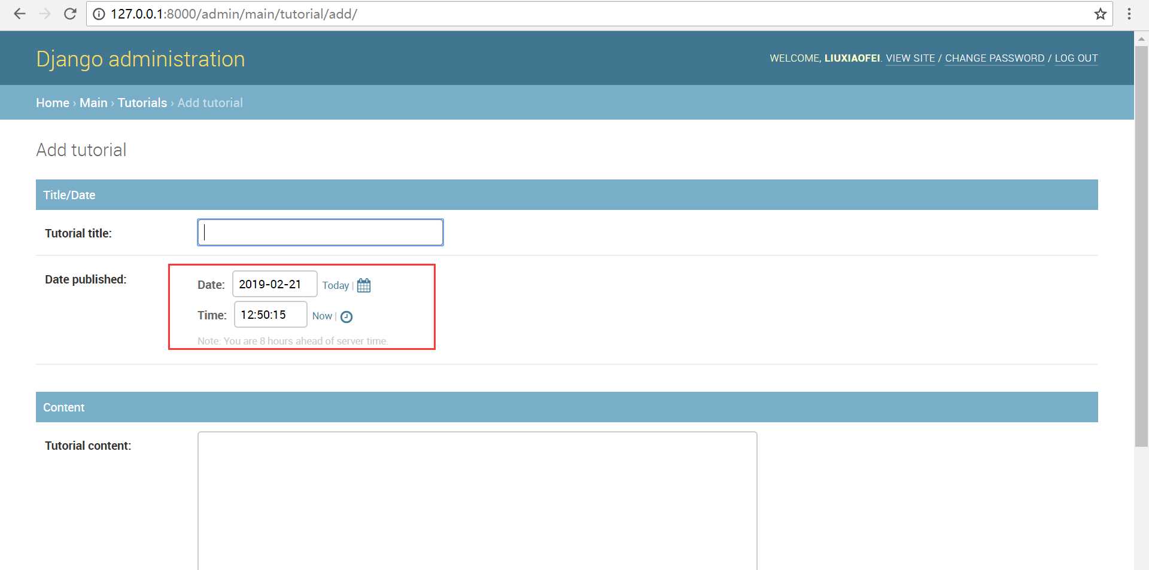Click the server time note text
Screen dimensions: 1149x570
tap(293, 341)
